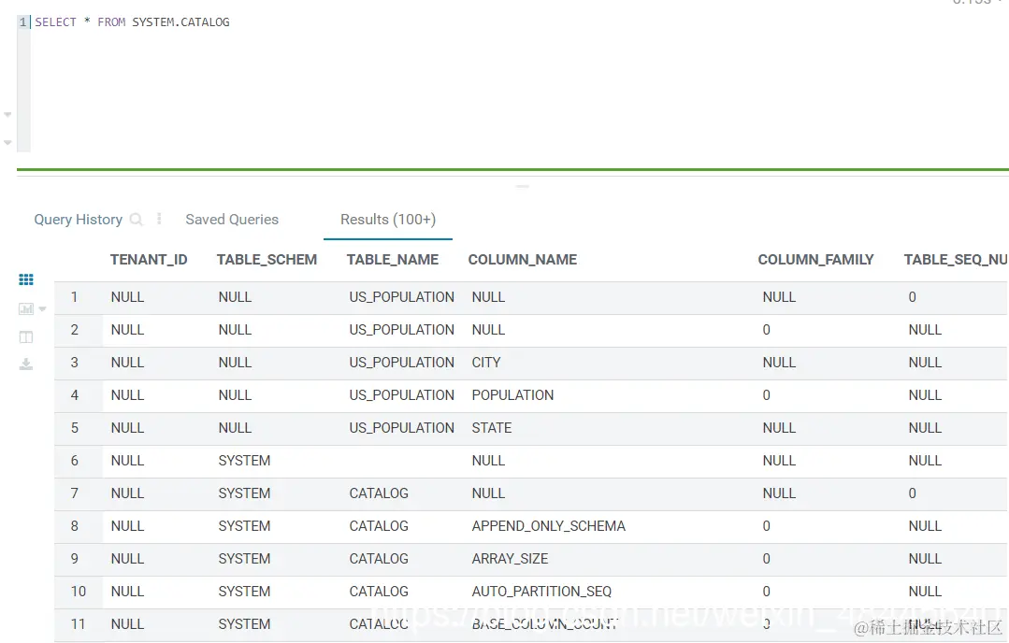Toggle column selector panel icon
Viewport: 1009px width, 643px height.
[26, 337]
